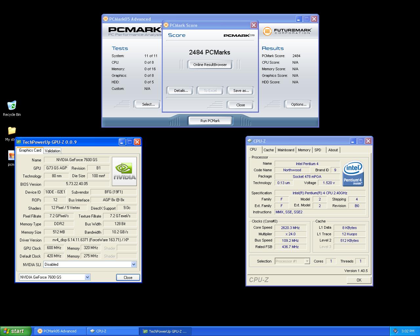Click the GPU Name field NVIDIA GeForce 7600 GS
The width and height of the screenshot is (420, 336).
click(77, 160)
